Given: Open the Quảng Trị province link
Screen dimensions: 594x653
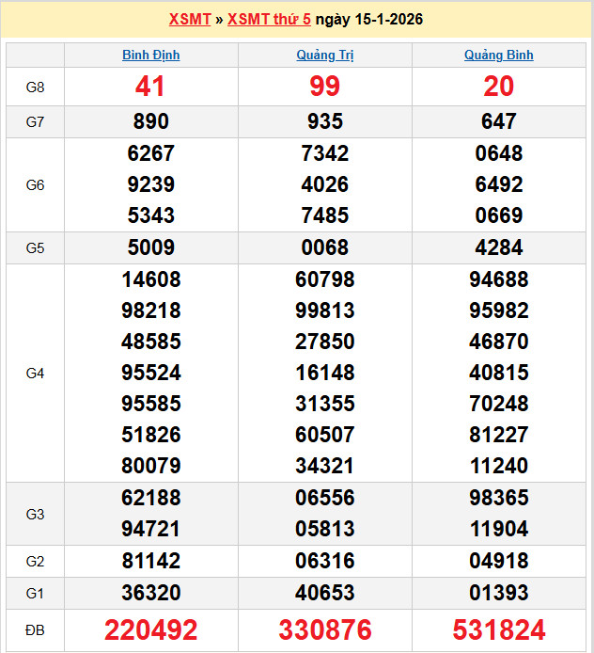Looking at the screenshot, I should coord(324,55).
